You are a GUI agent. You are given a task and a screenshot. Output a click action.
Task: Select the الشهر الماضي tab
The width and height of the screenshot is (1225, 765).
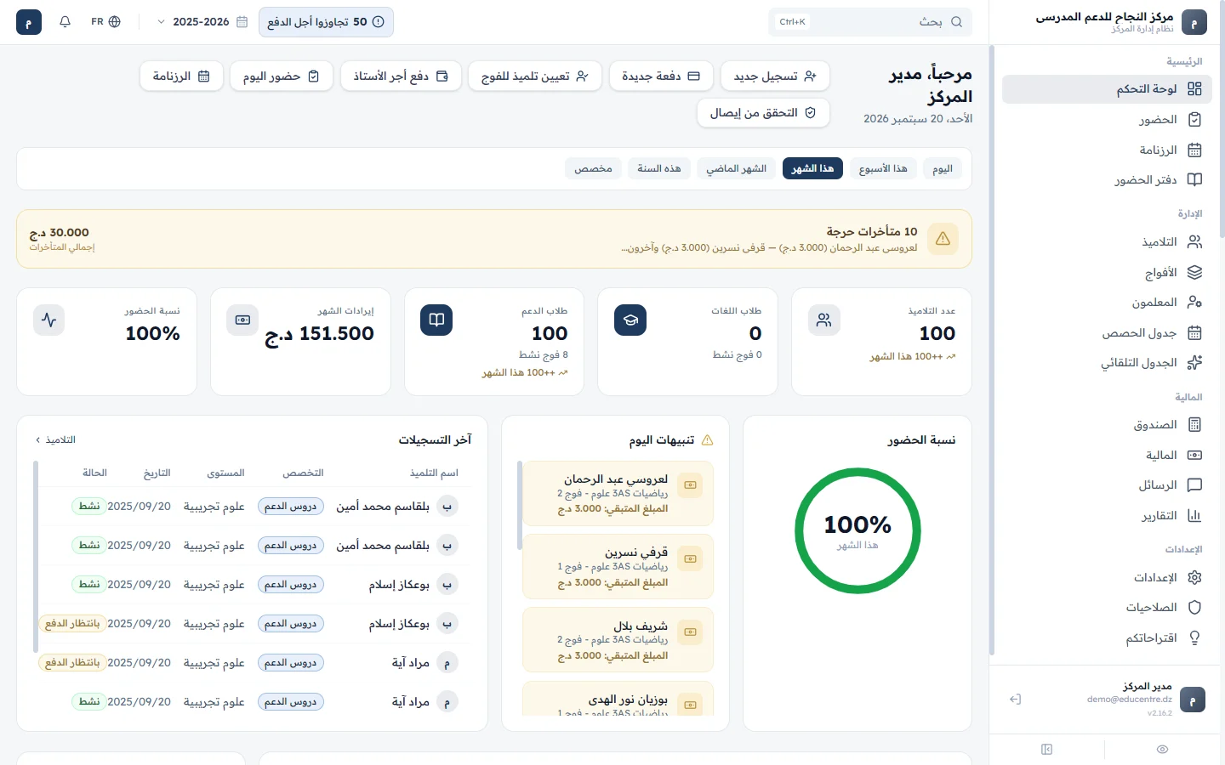[737, 168]
